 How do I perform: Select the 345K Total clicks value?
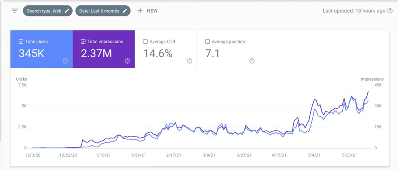click(x=31, y=53)
